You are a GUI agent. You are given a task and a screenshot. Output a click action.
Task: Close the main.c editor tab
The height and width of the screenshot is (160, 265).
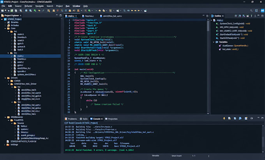(76, 16)
